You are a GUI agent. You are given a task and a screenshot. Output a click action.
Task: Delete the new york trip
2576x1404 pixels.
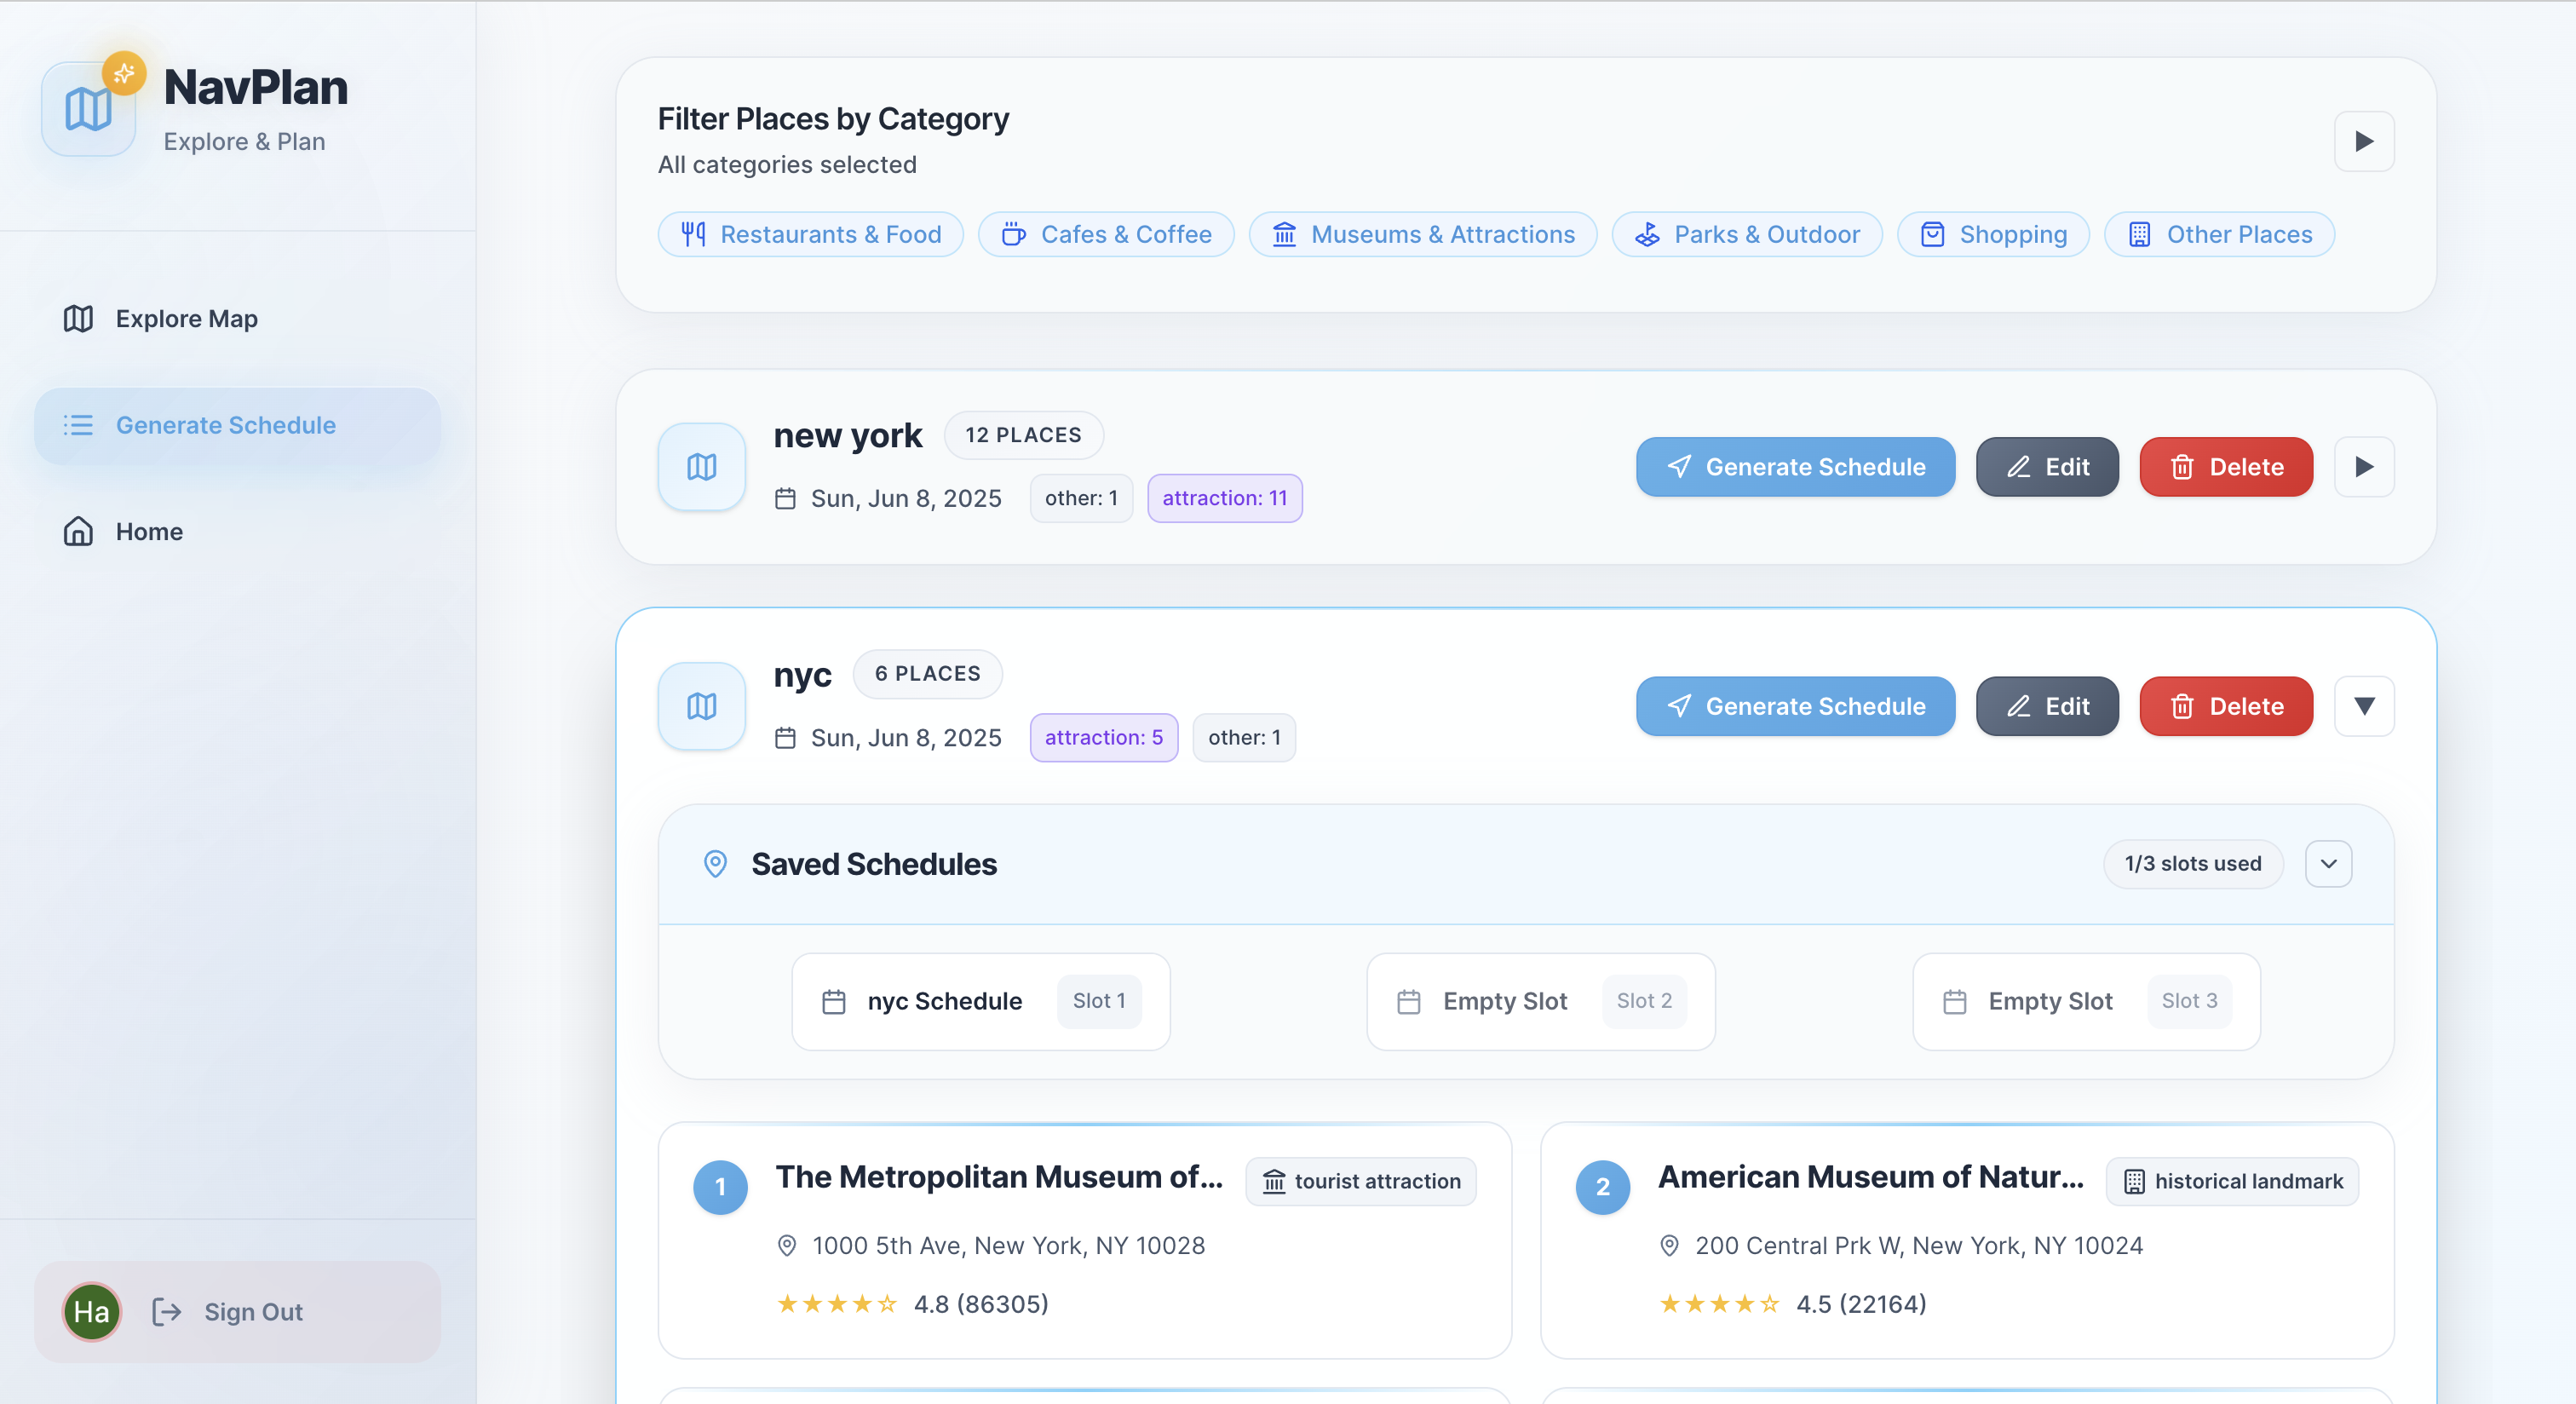(x=2225, y=467)
